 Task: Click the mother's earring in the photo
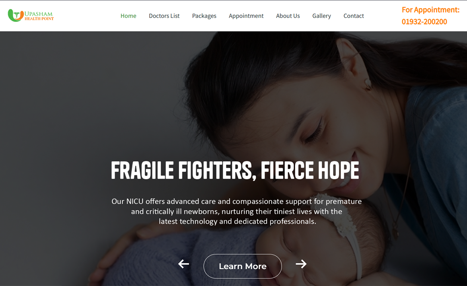(368, 84)
